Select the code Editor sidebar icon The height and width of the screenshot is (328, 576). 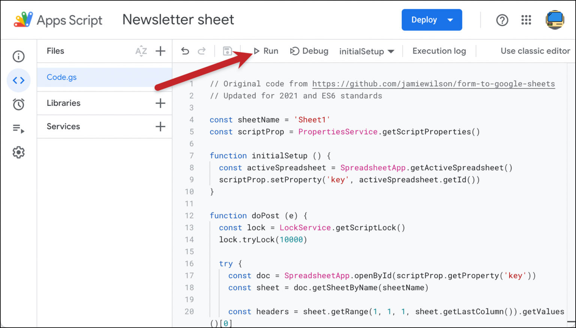(x=18, y=80)
